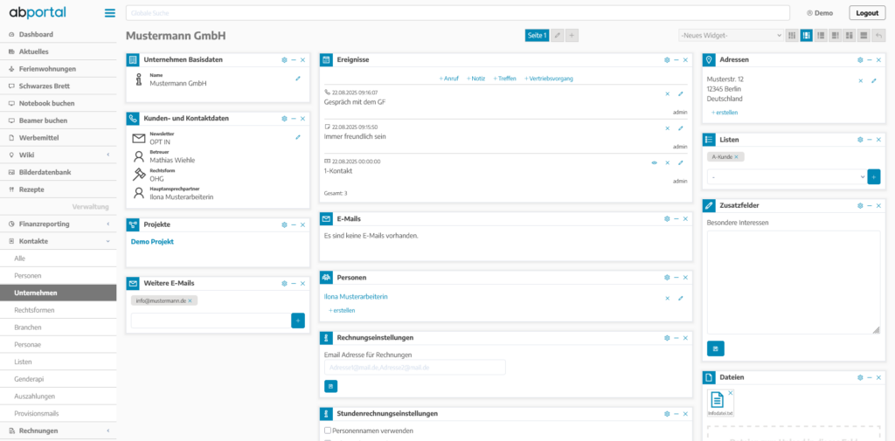Open the Demo Projekt link
The image size is (895, 441).
click(x=152, y=241)
